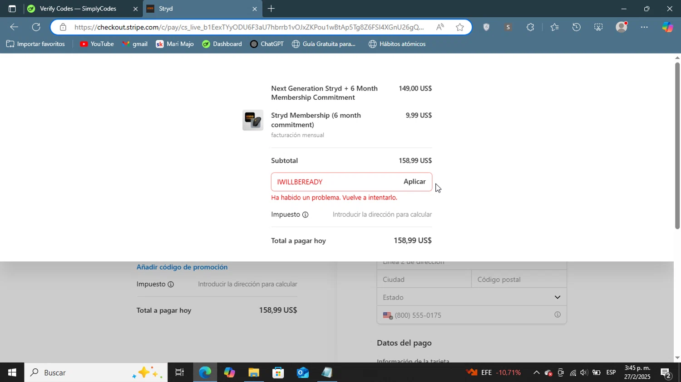Show lower Impuesto info icon
Viewport: 681px width, 382px height.
(171, 285)
